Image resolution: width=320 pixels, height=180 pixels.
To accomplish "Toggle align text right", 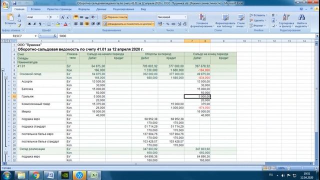I will (86, 24).
